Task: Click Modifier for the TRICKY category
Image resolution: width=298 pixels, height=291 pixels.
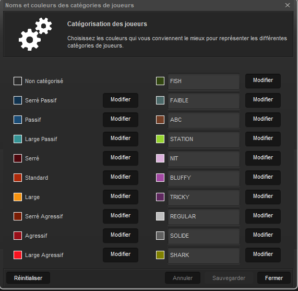Action: click(263, 197)
